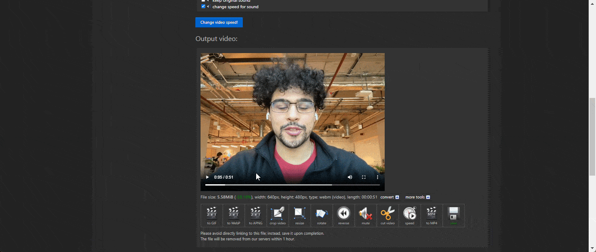Open the crop video tool
Screen dimensions: 596x252
278,215
